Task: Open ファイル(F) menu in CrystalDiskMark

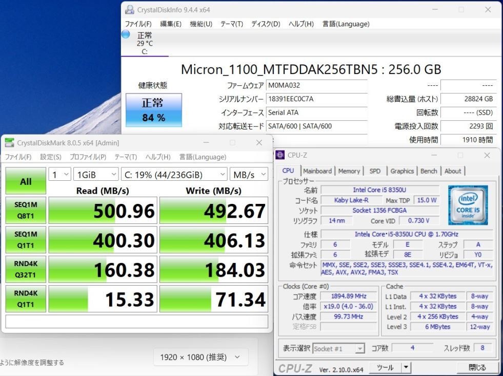Action: point(18,157)
